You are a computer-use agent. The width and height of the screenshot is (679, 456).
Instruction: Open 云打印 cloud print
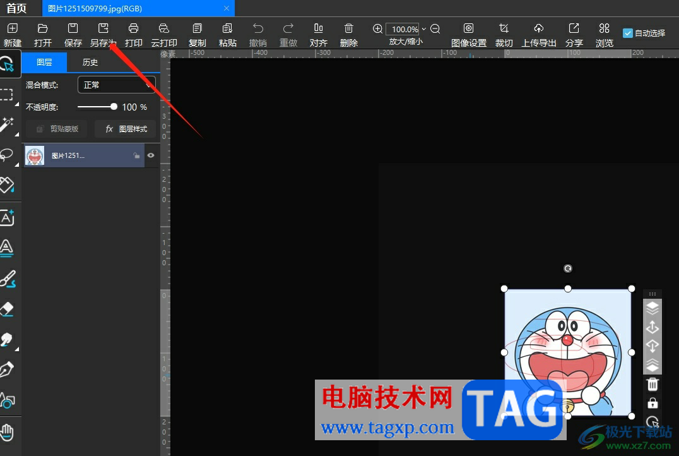point(163,35)
